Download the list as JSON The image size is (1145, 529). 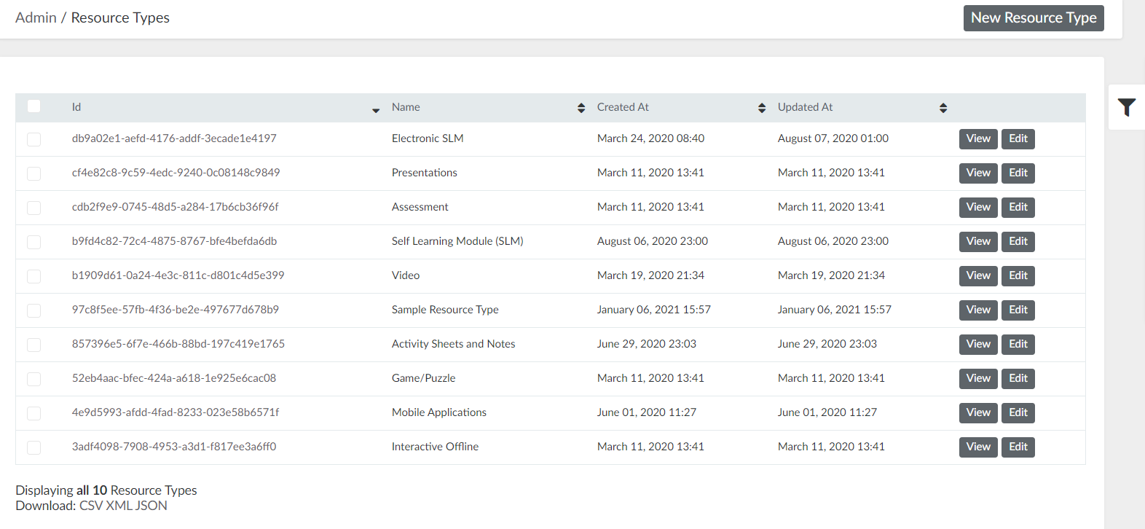[152, 506]
